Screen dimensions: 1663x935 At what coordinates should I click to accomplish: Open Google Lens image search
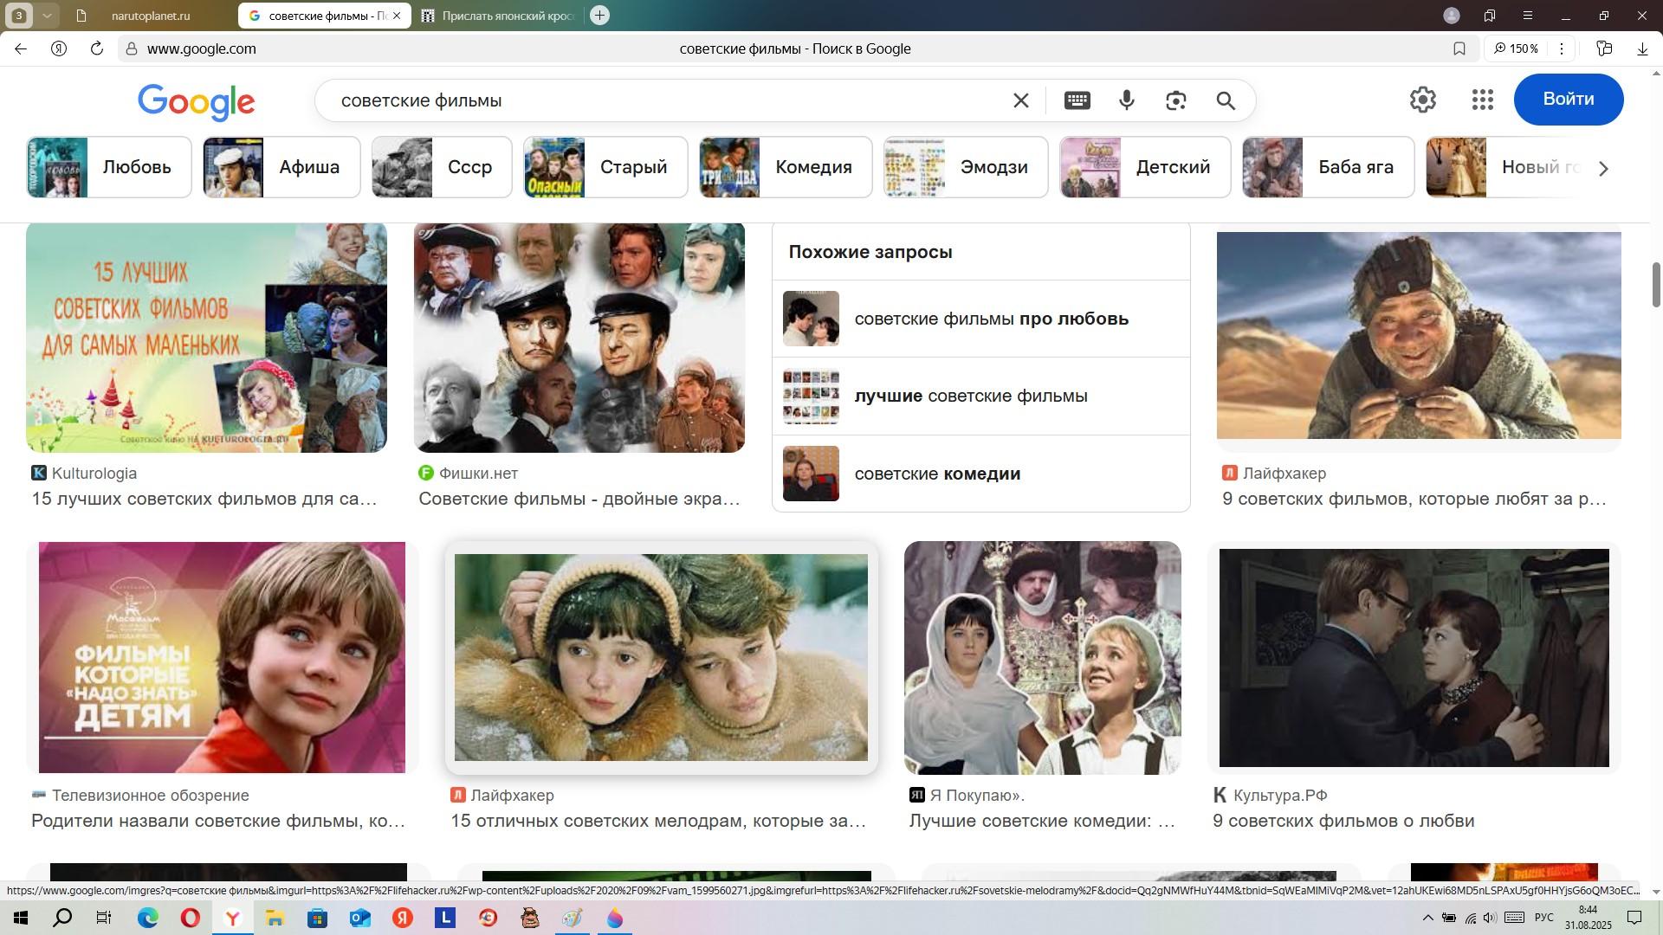point(1175,100)
